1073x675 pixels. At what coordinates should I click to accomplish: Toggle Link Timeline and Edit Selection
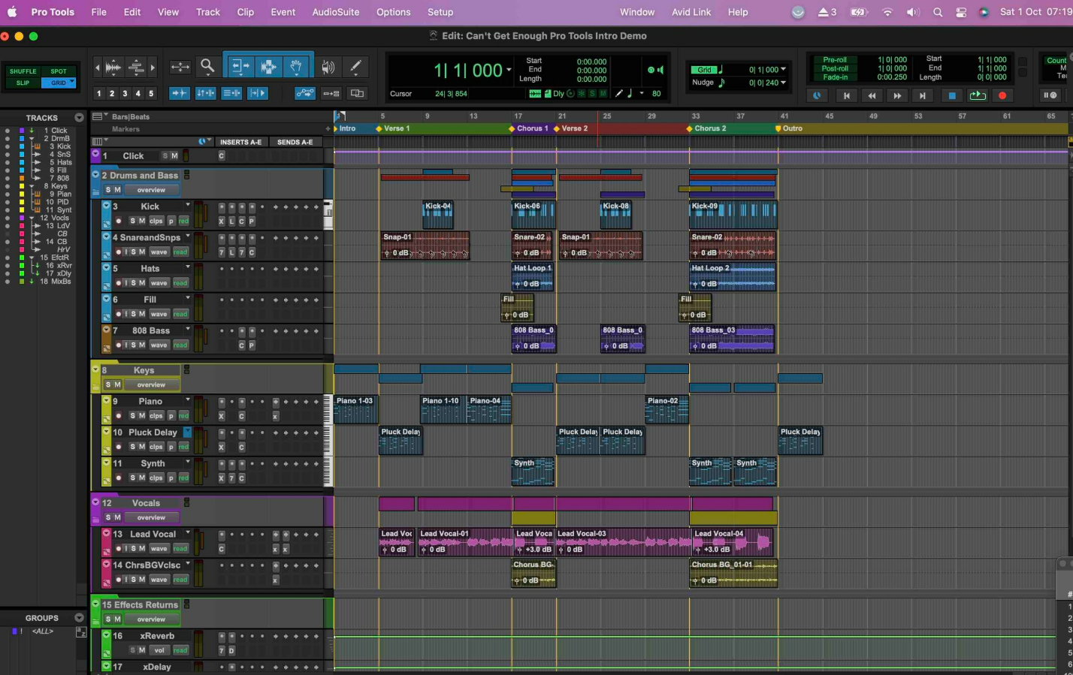(x=206, y=93)
